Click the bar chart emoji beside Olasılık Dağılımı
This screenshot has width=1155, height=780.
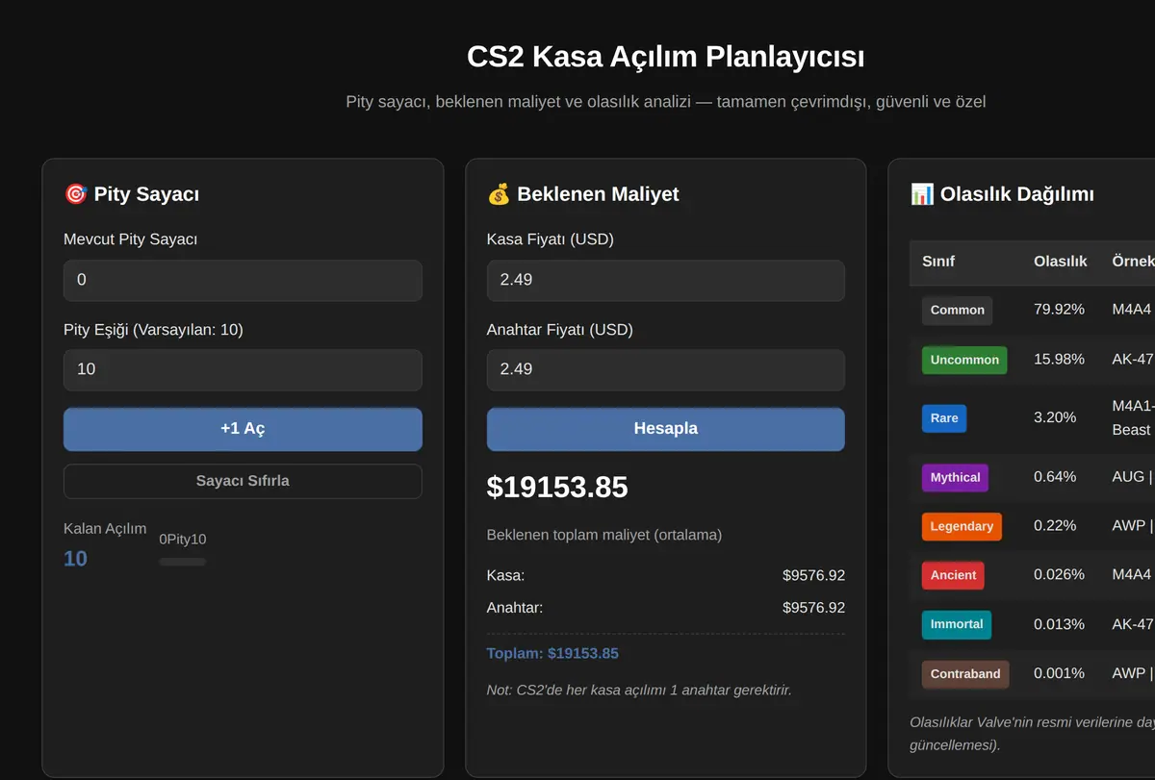pos(922,194)
